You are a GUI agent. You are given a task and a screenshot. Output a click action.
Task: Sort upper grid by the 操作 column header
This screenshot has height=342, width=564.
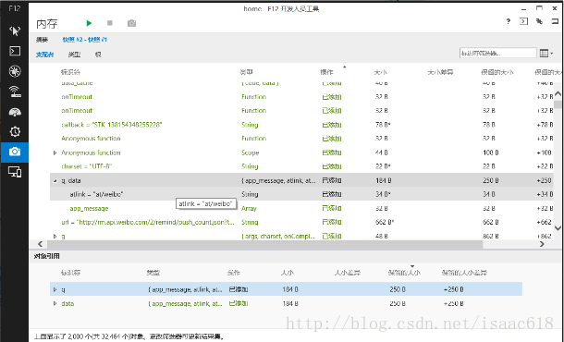[326, 72]
